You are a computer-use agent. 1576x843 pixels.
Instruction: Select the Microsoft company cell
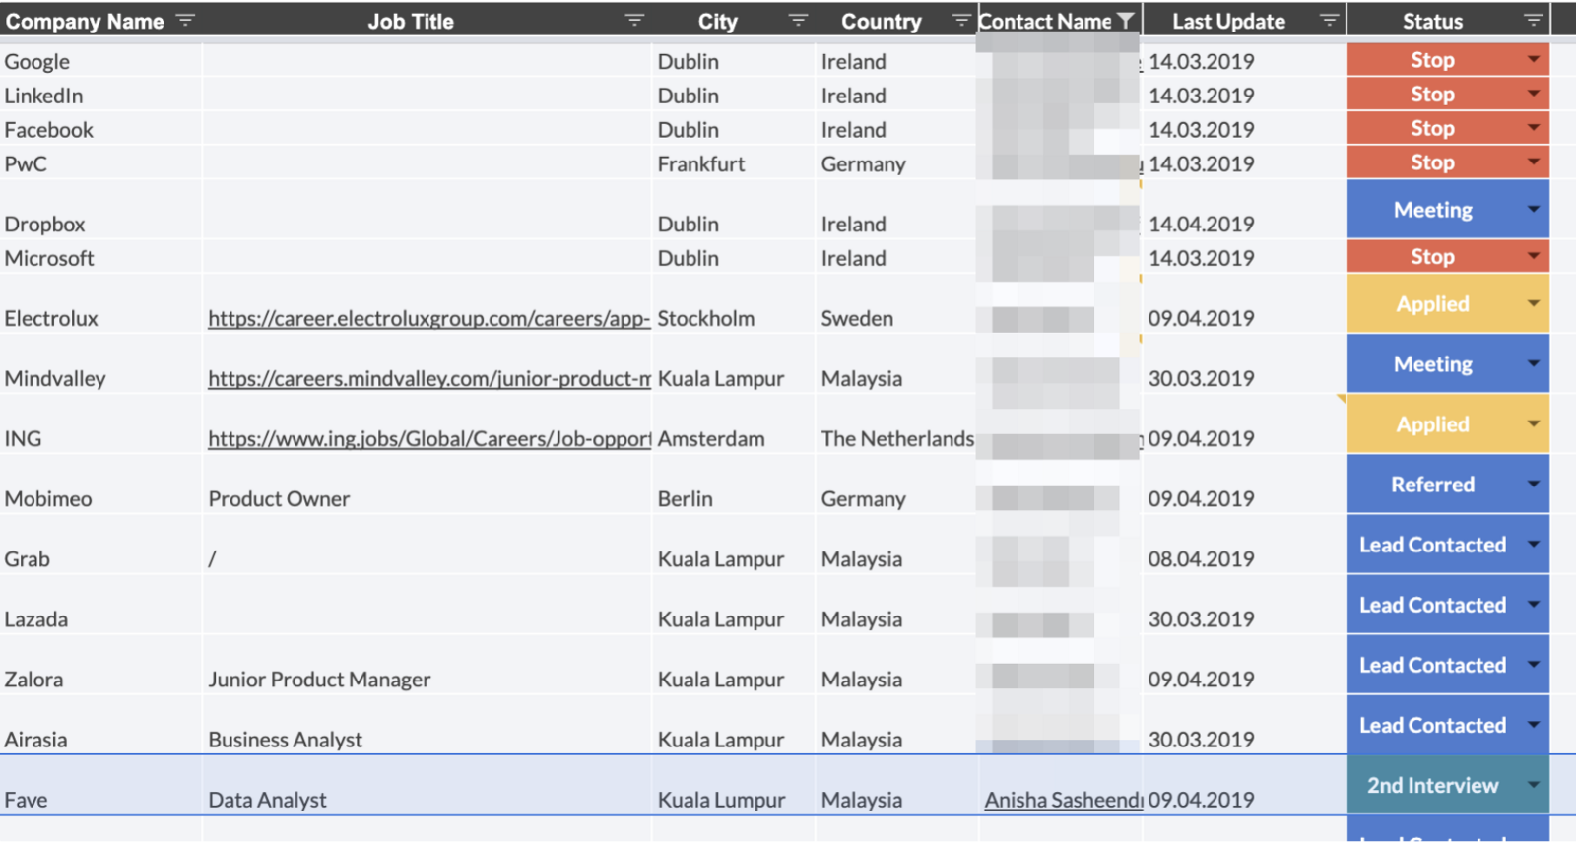(100, 257)
